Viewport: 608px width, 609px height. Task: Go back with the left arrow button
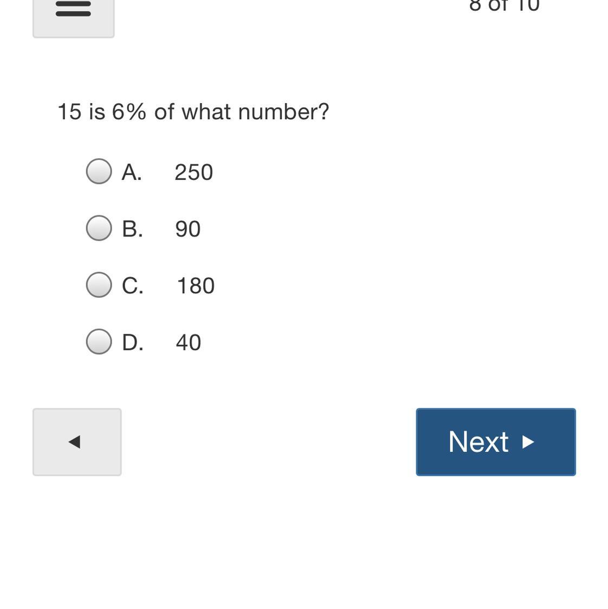point(77,442)
